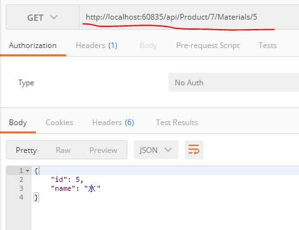Click the request URL input field
The height and width of the screenshot is (230, 299).
[x=189, y=17]
